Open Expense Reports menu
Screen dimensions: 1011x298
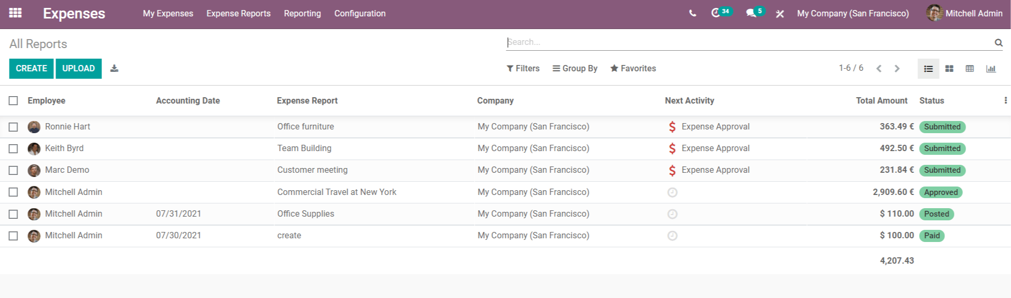(238, 13)
